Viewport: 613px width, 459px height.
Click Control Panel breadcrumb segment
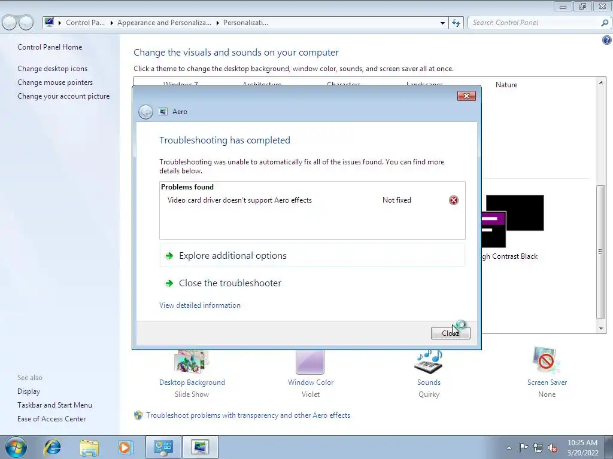click(85, 23)
